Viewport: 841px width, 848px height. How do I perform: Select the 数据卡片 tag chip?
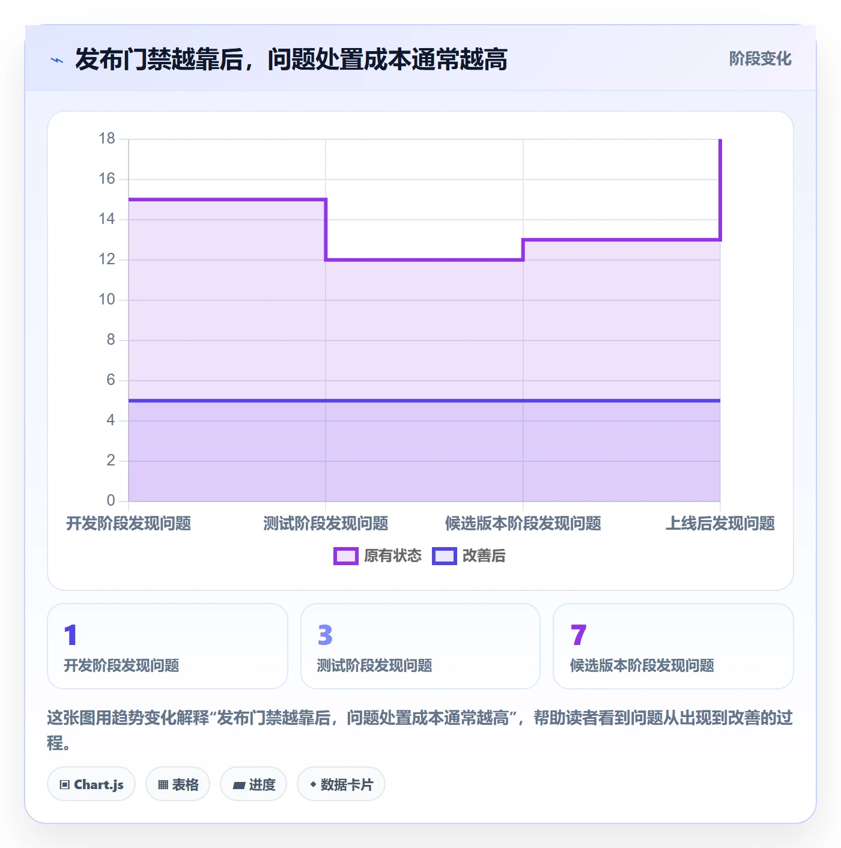click(x=341, y=784)
